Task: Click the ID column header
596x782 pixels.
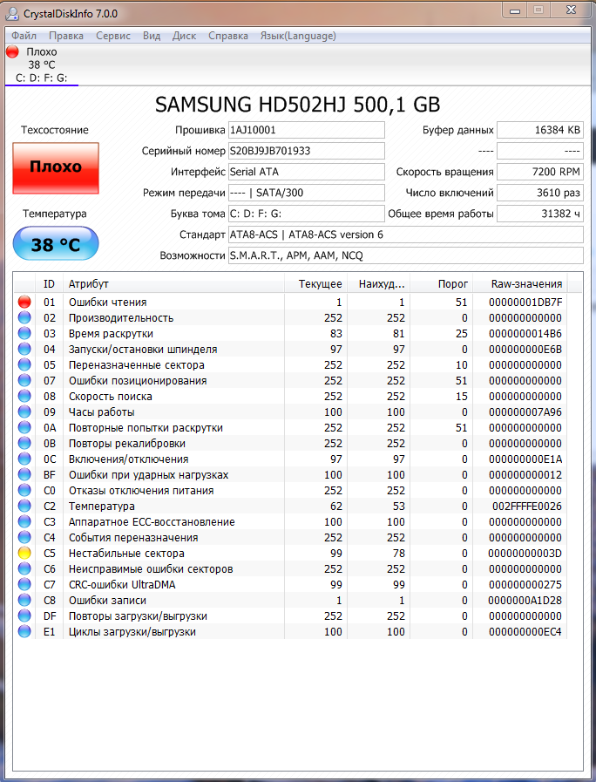Action: (49, 284)
